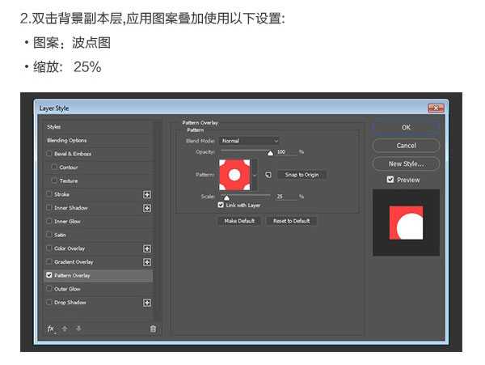Open the Blend Mode dropdown
This screenshot has width=485, height=365.
[250, 141]
